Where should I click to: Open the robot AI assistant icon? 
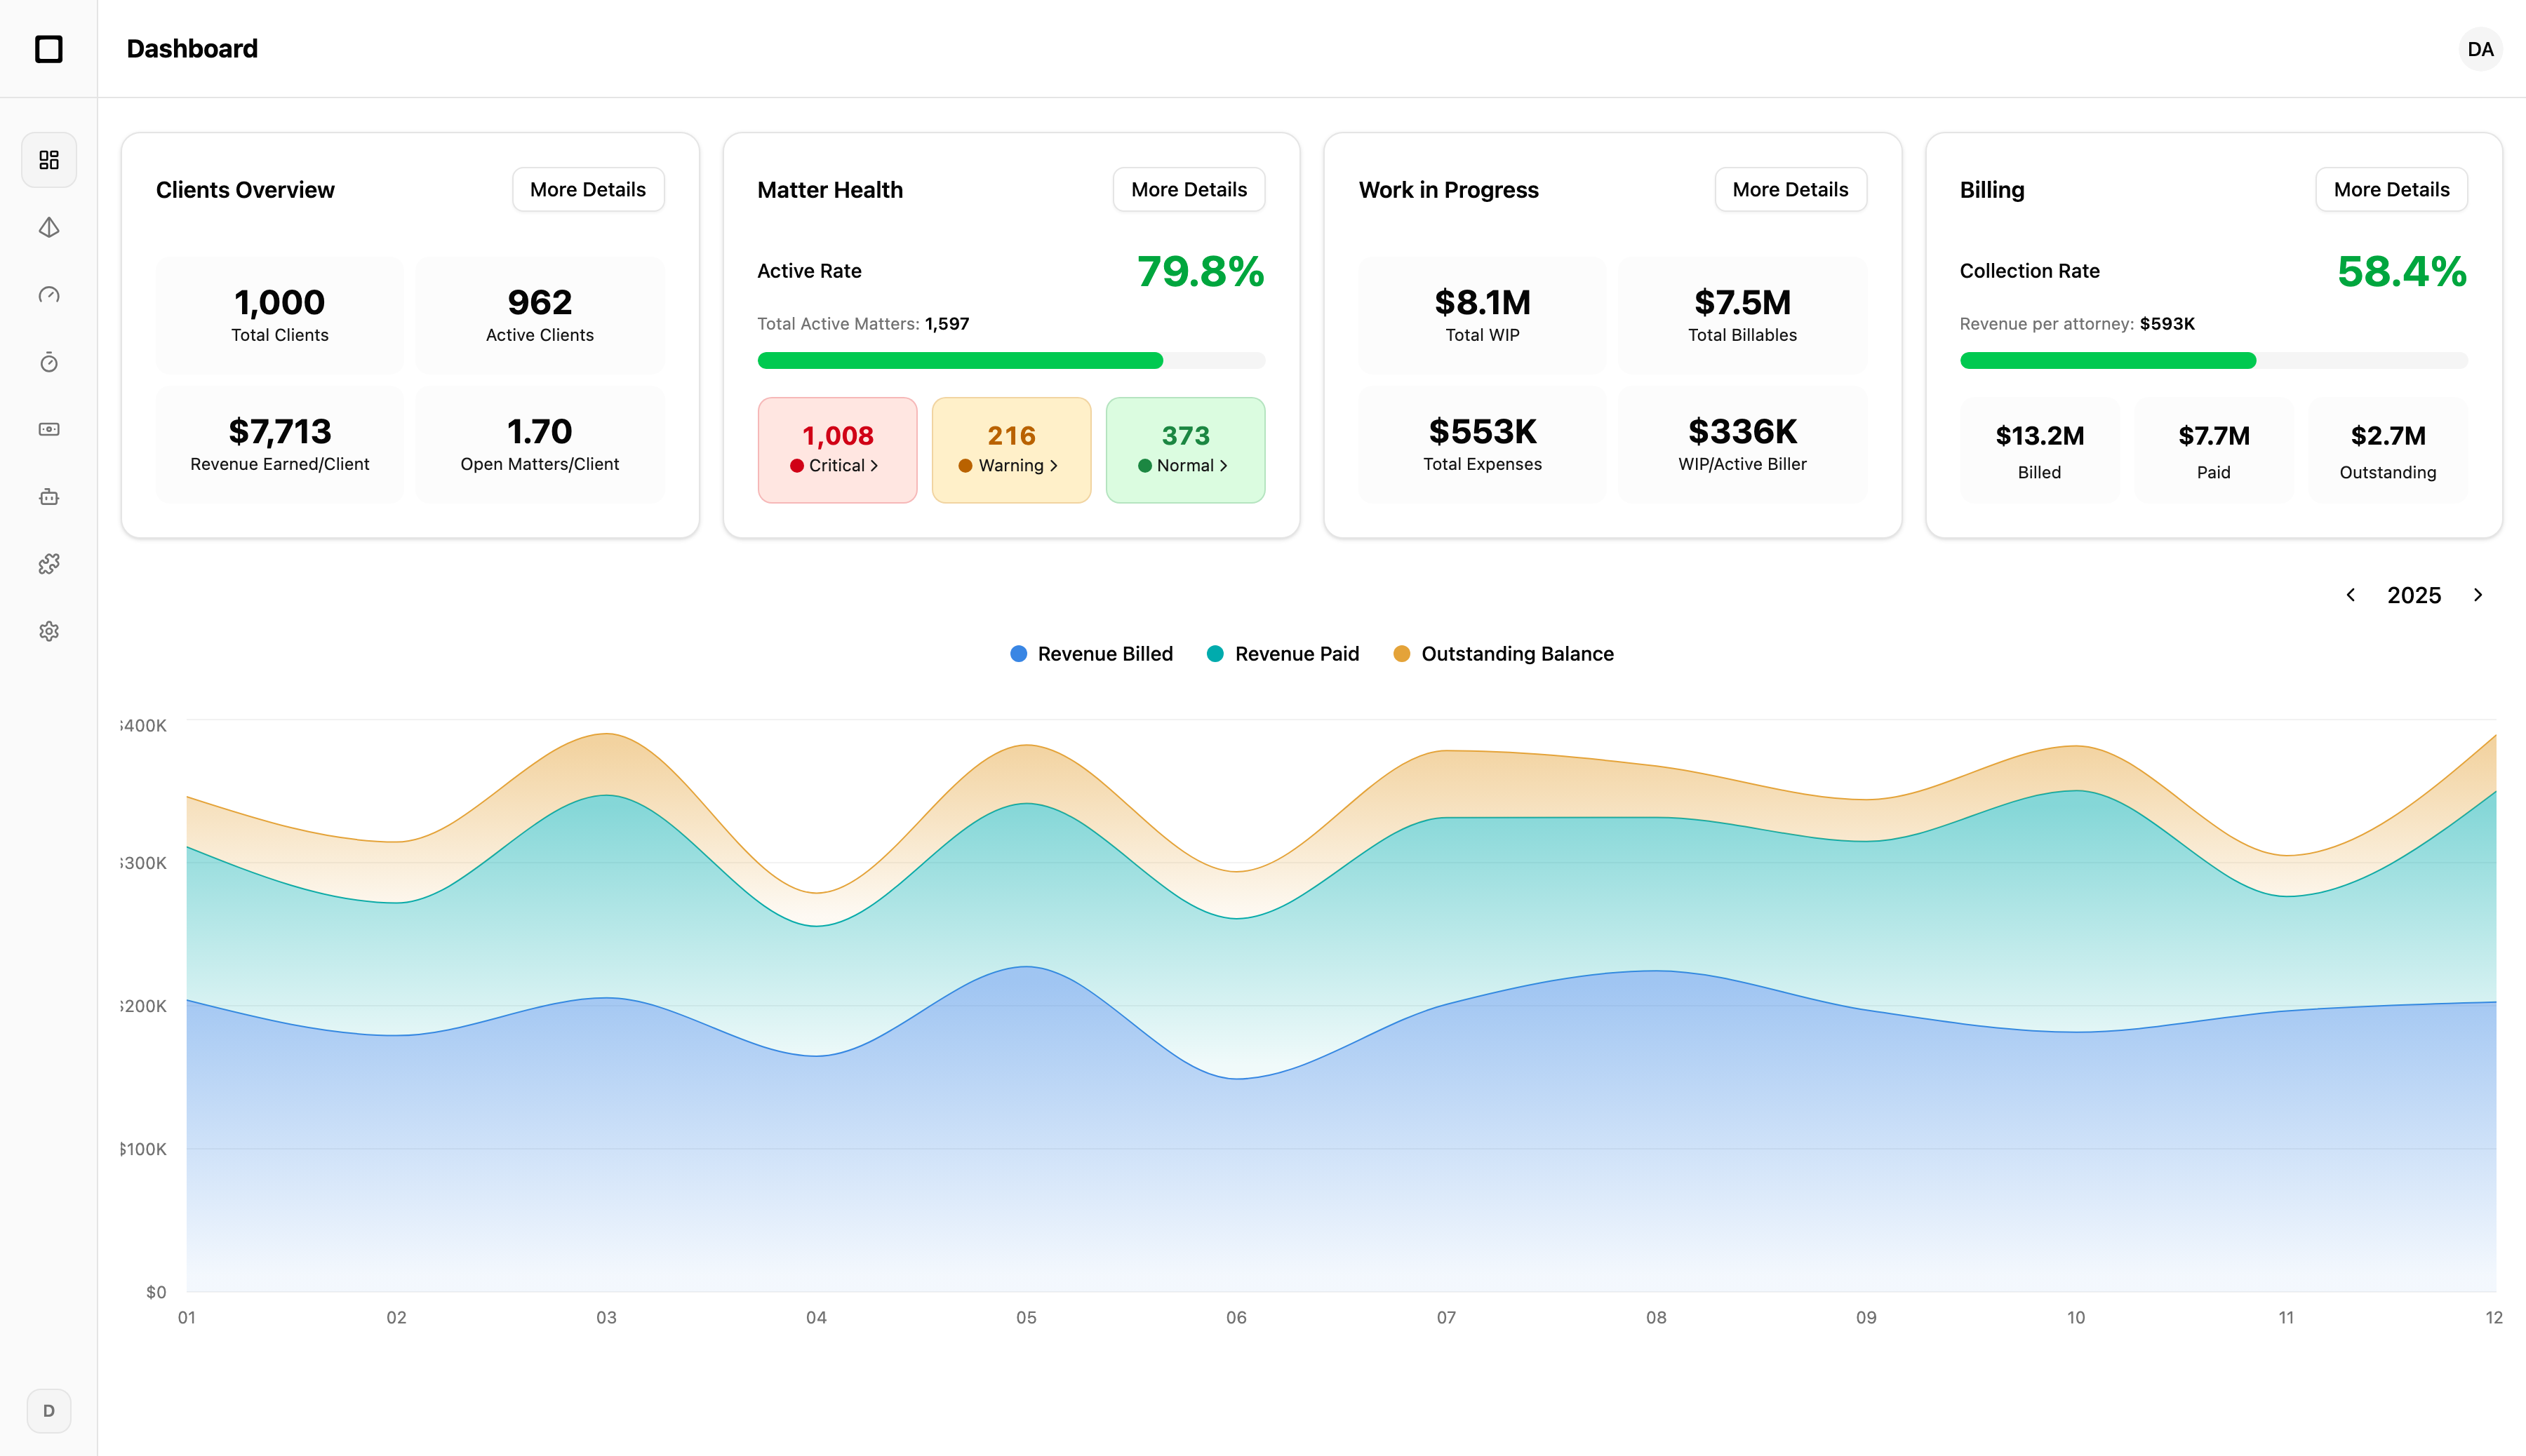pyautogui.click(x=48, y=496)
